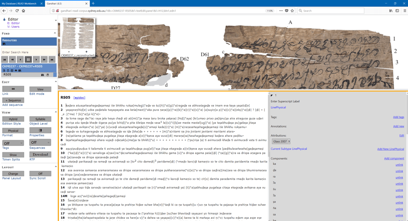Screen dimensions: 408x221
Task: Select the Gandhari (6.5) browser tab
Action: [x=65, y=3]
